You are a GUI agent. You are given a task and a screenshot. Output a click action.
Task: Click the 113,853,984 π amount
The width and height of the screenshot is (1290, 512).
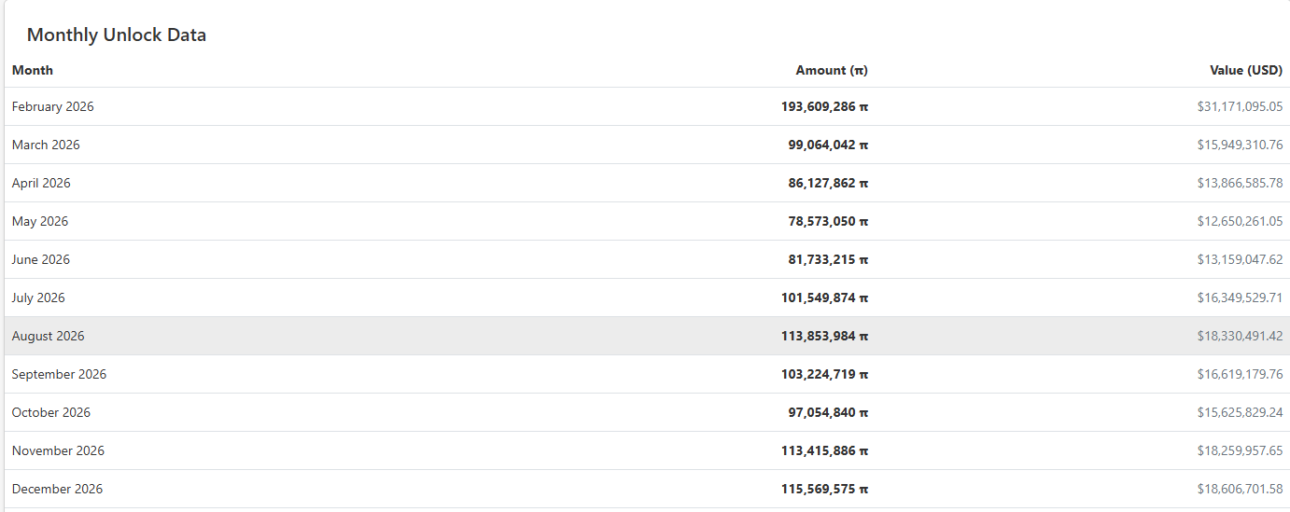824,336
